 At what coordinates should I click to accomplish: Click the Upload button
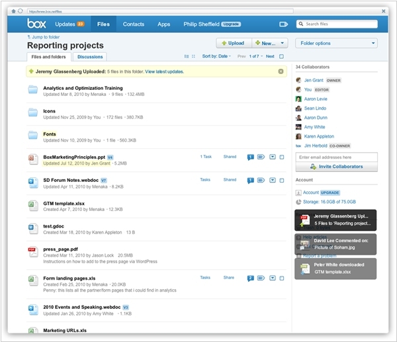[x=233, y=43]
